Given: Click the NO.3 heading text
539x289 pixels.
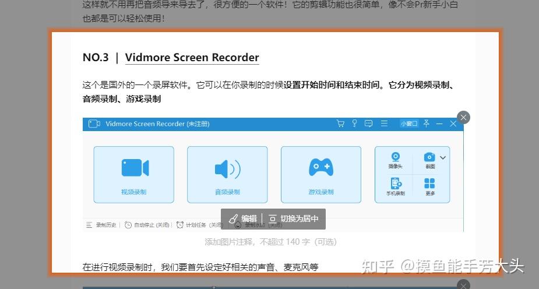Looking at the screenshot, I should (x=96, y=57).
